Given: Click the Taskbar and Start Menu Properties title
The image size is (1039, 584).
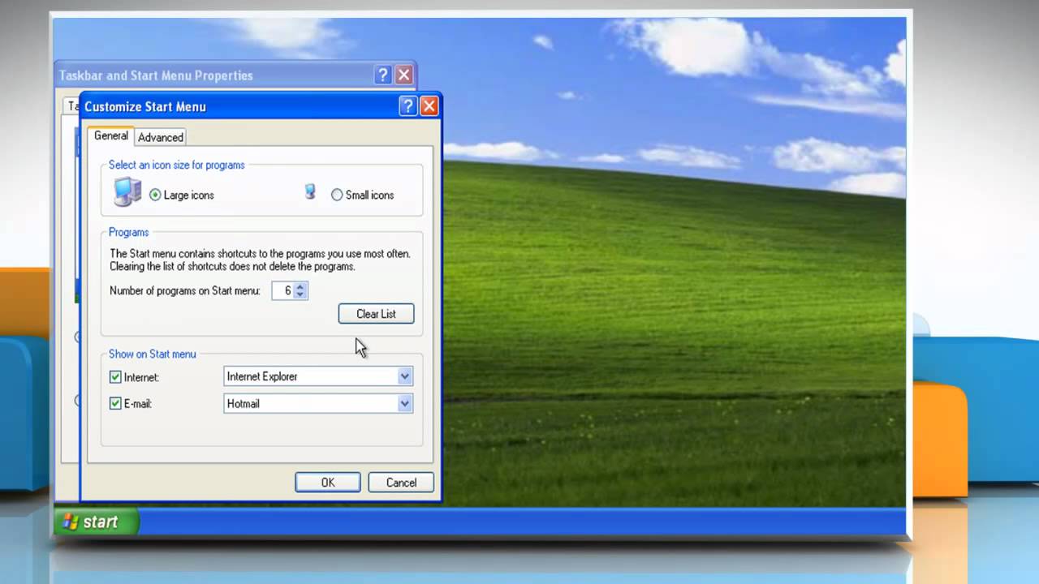Looking at the screenshot, I should pyautogui.click(x=156, y=75).
